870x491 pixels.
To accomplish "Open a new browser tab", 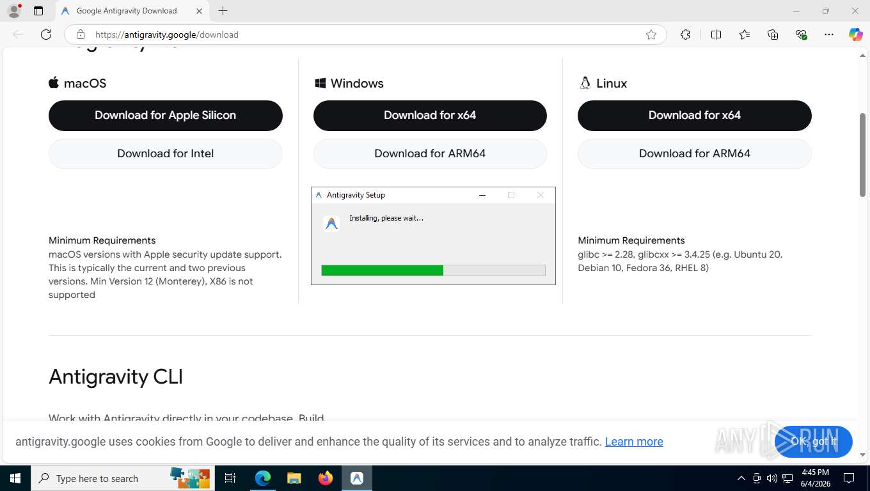I will tap(223, 11).
